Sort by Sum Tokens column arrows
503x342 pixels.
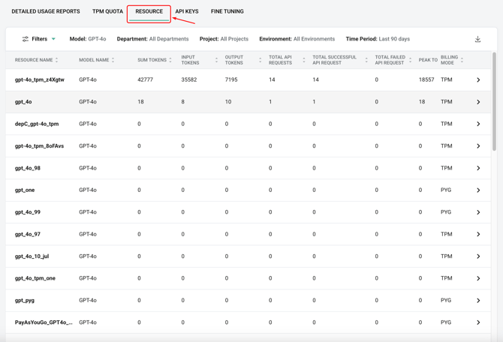(x=170, y=60)
